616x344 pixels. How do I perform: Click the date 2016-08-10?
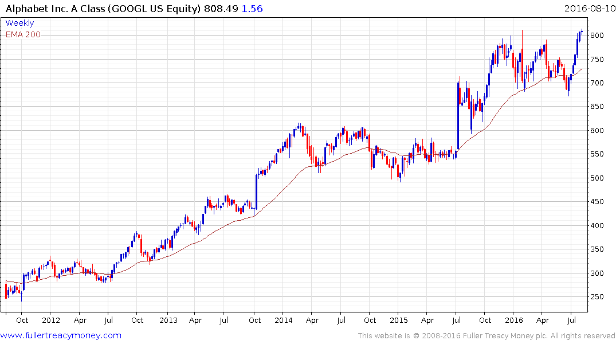pos(590,8)
